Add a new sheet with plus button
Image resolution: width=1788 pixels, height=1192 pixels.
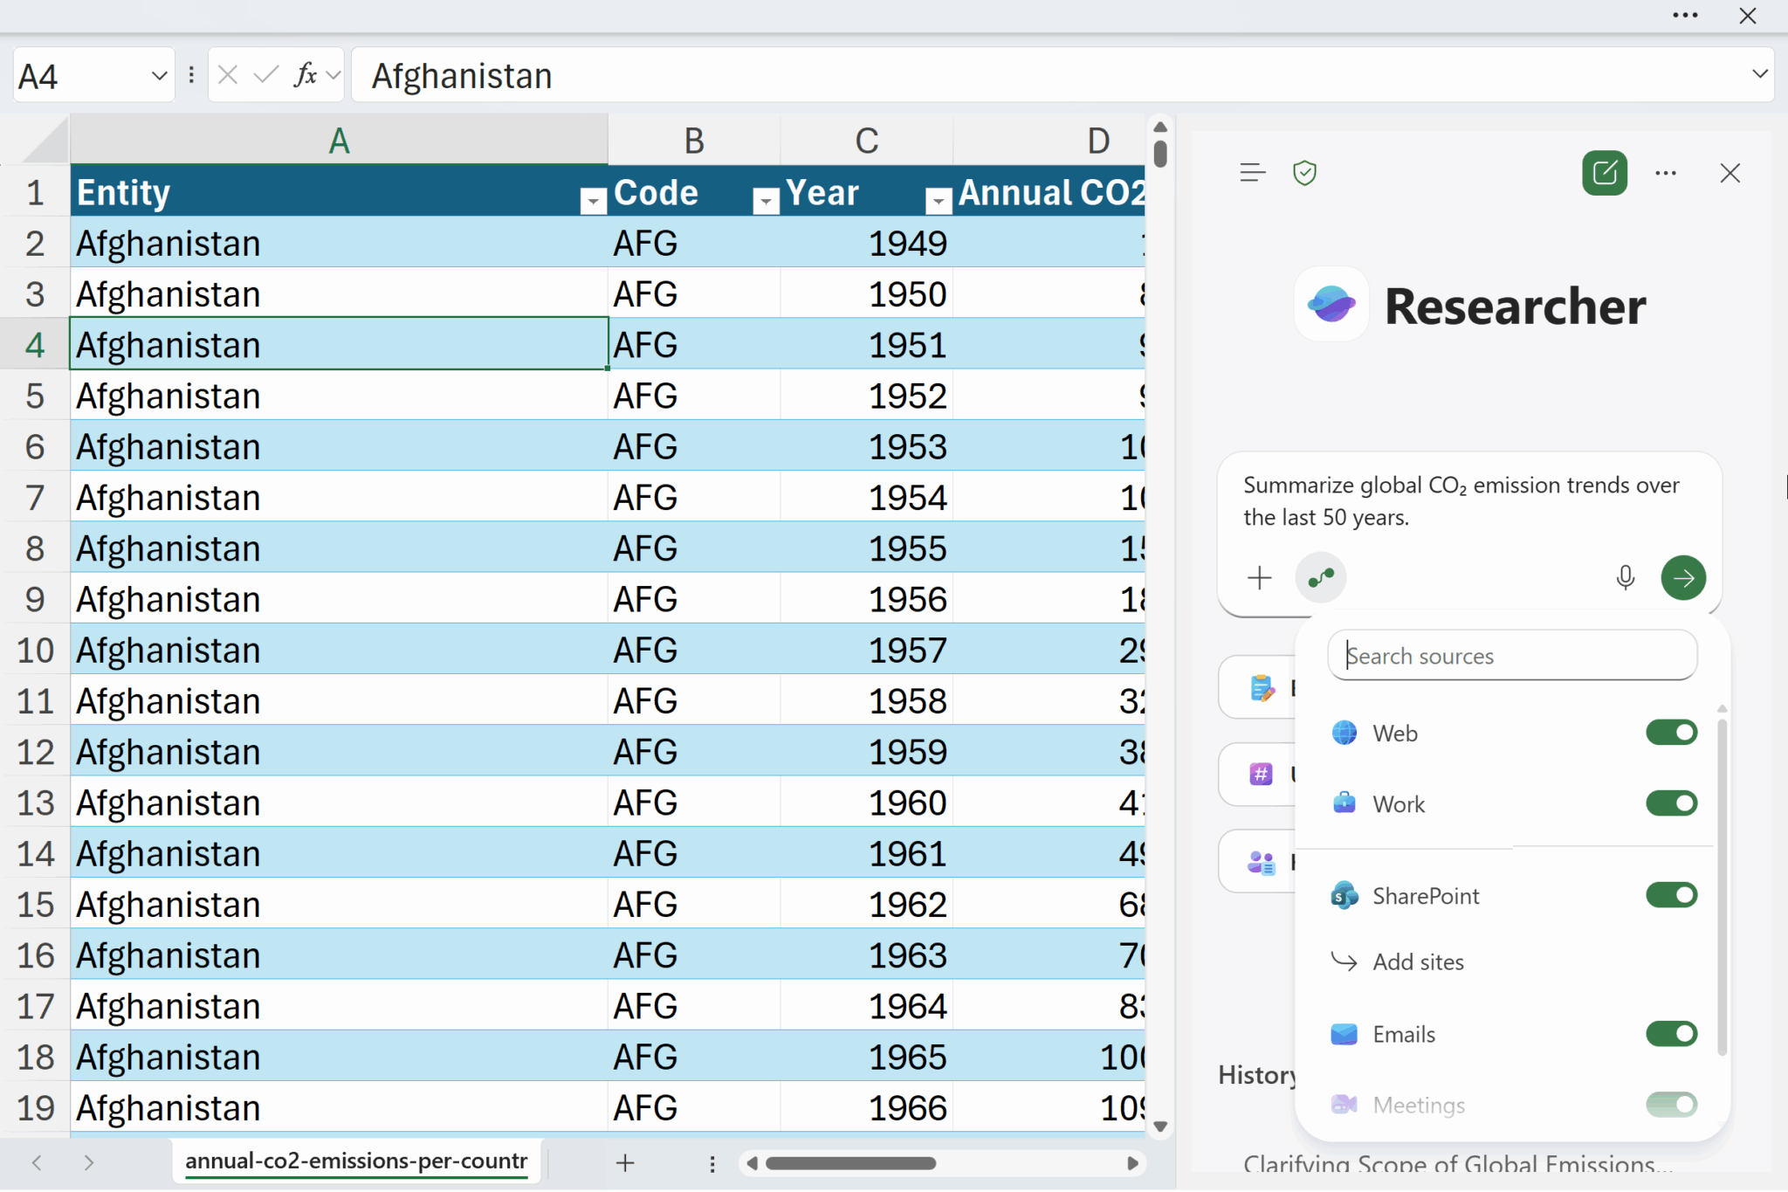625,1162
